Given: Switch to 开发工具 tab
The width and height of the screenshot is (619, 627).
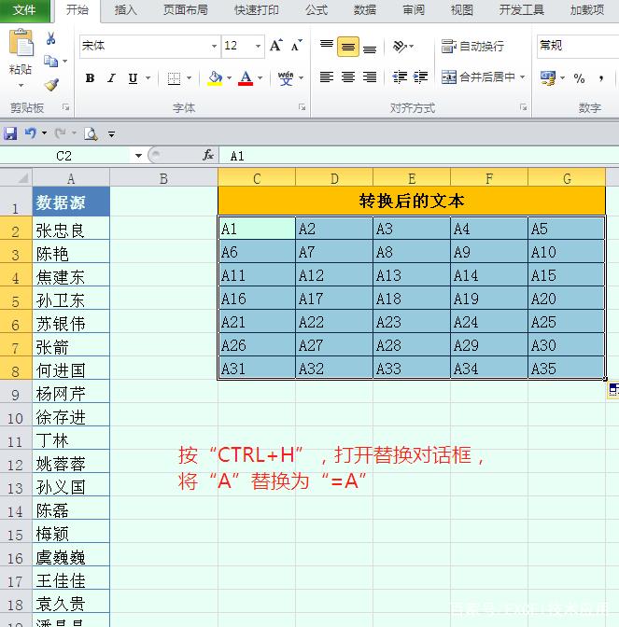Looking at the screenshot, I should tap(521, 10).
